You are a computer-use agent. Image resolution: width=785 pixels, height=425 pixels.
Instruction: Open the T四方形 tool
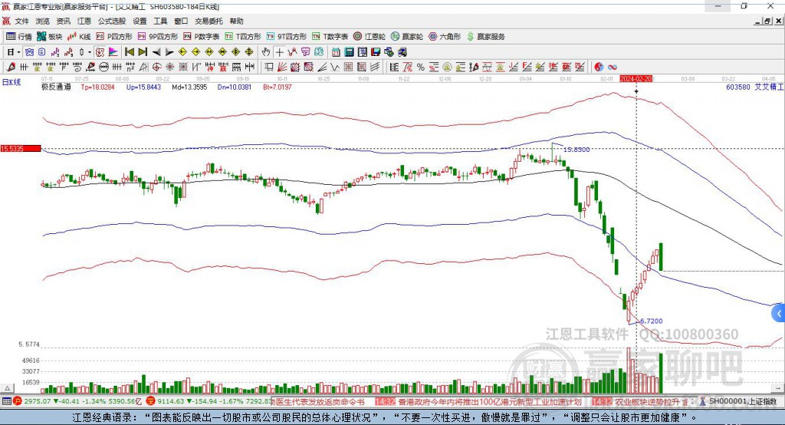pyautogui.click(x=243, y=37)
